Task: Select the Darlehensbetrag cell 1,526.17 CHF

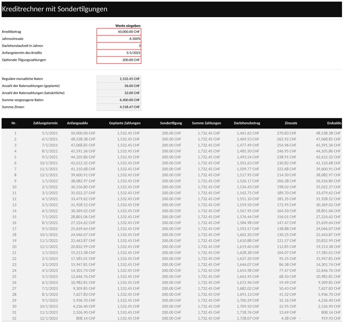Action: coord(248,181)
